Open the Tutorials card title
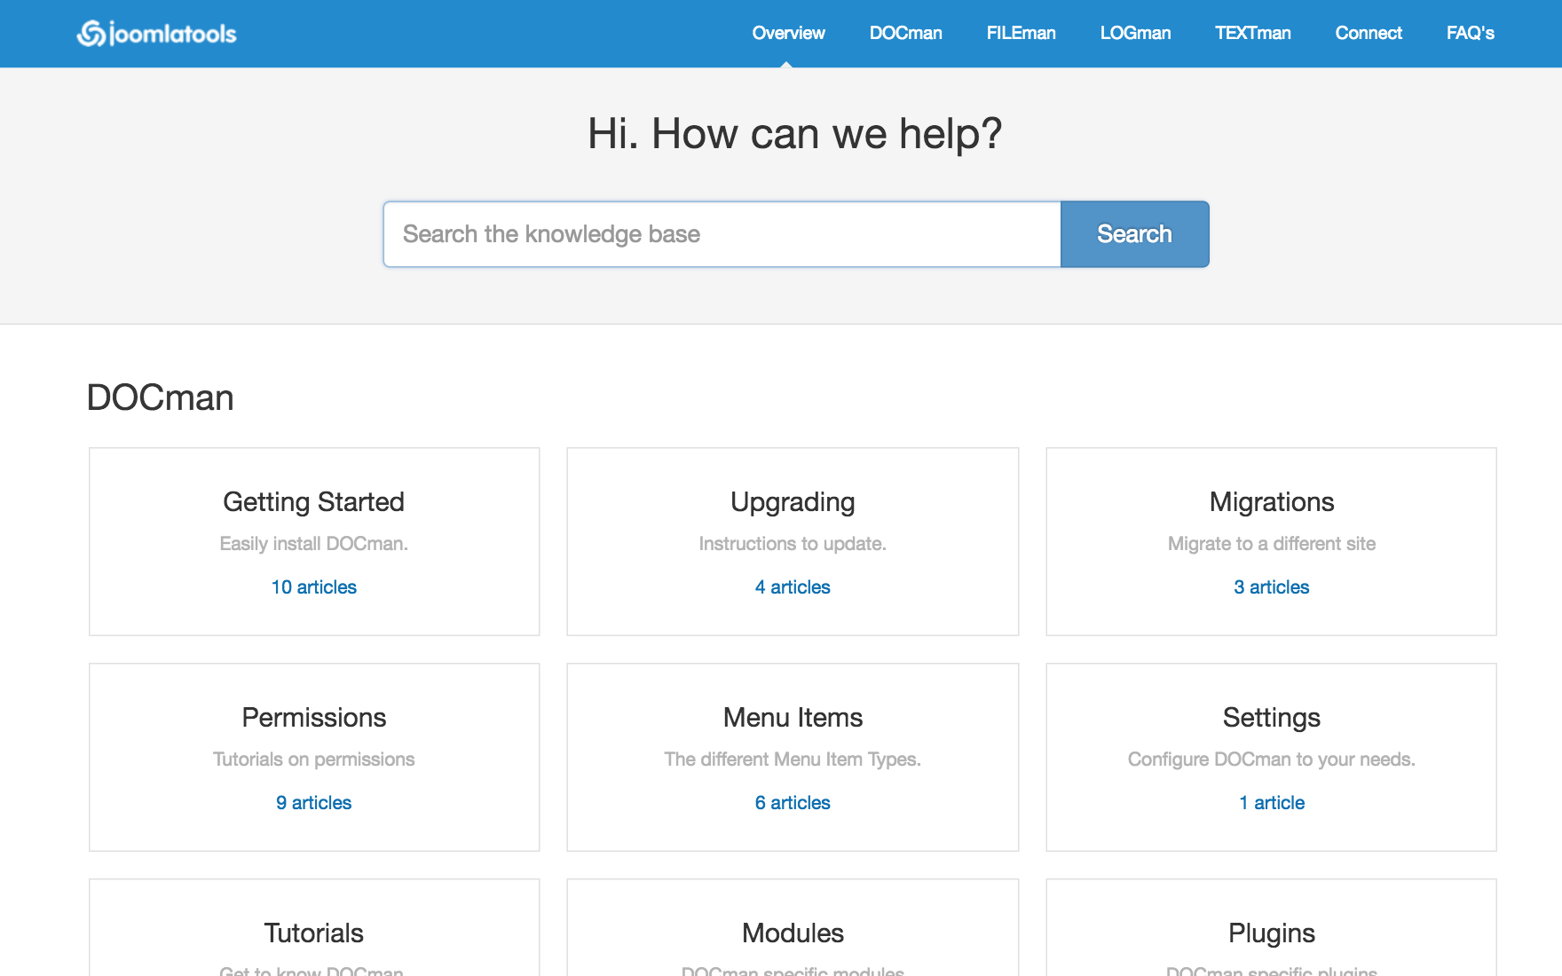1562x976 pixels. click(x=313, y=933)
